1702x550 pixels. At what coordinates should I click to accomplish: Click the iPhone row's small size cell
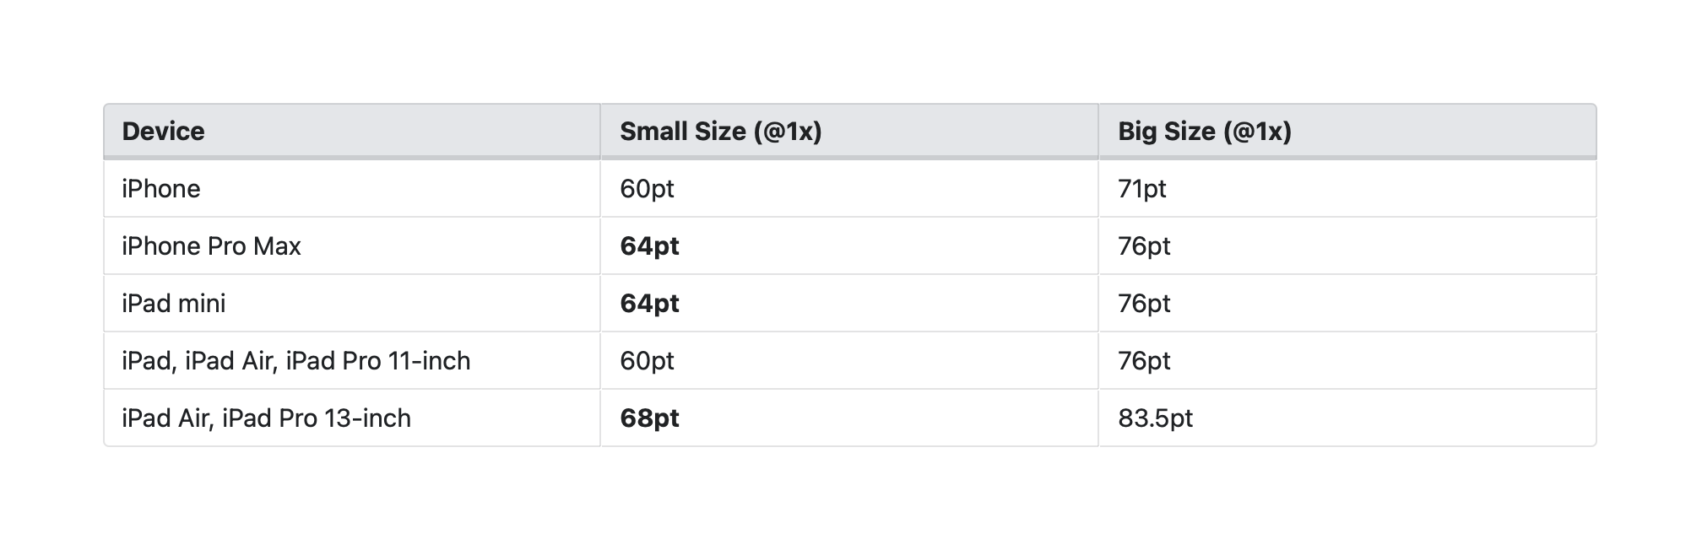coord(848,189)
